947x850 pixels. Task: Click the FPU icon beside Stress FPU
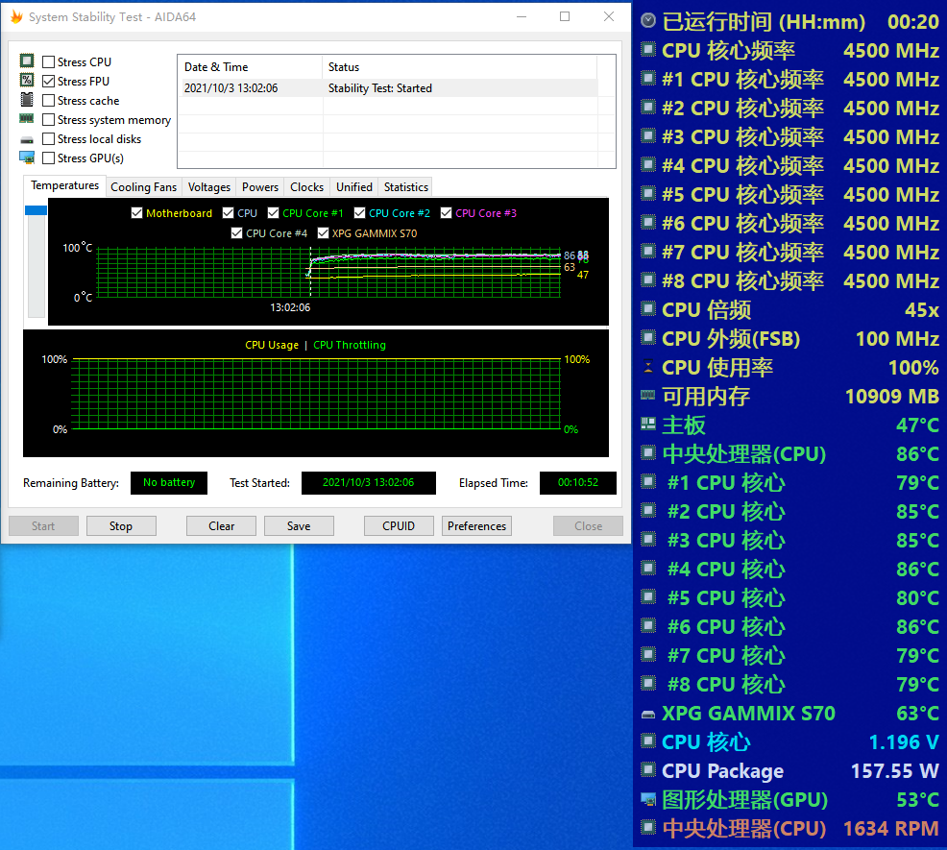27,81
